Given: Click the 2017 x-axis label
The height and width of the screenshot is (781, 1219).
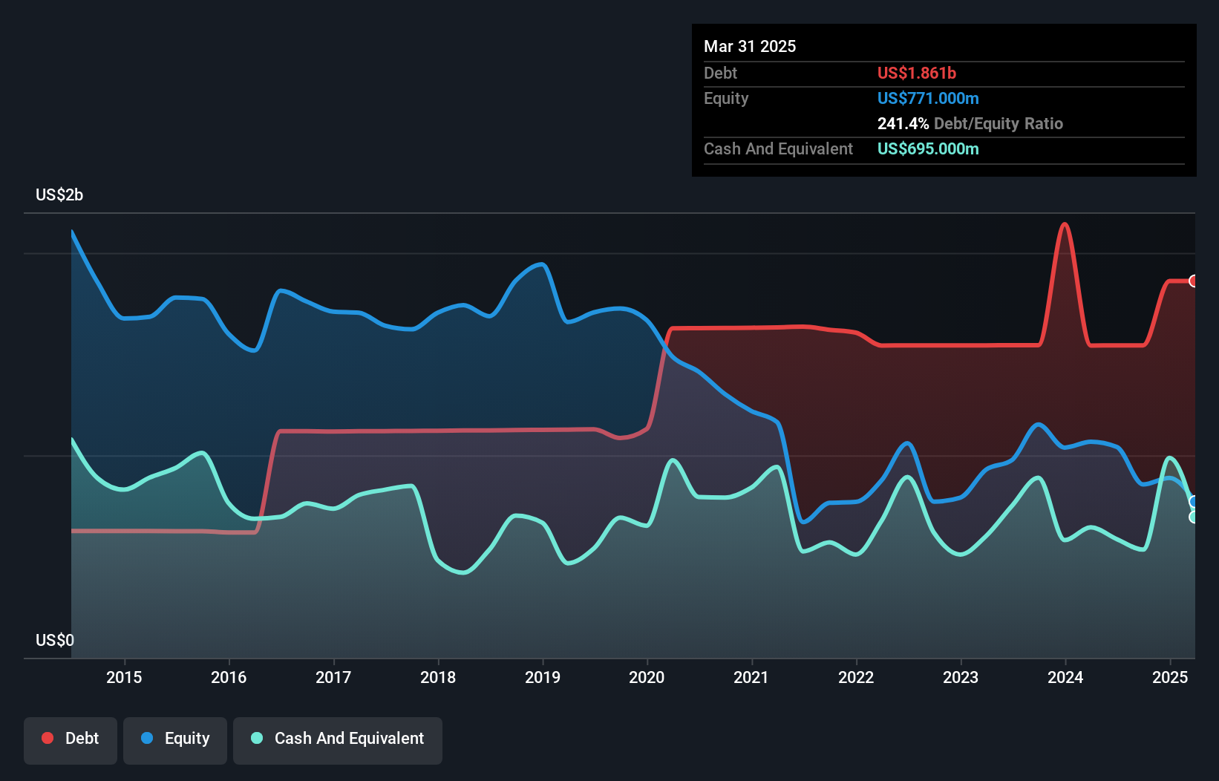Looking at the screenshot, I should (x=333, y=677).
